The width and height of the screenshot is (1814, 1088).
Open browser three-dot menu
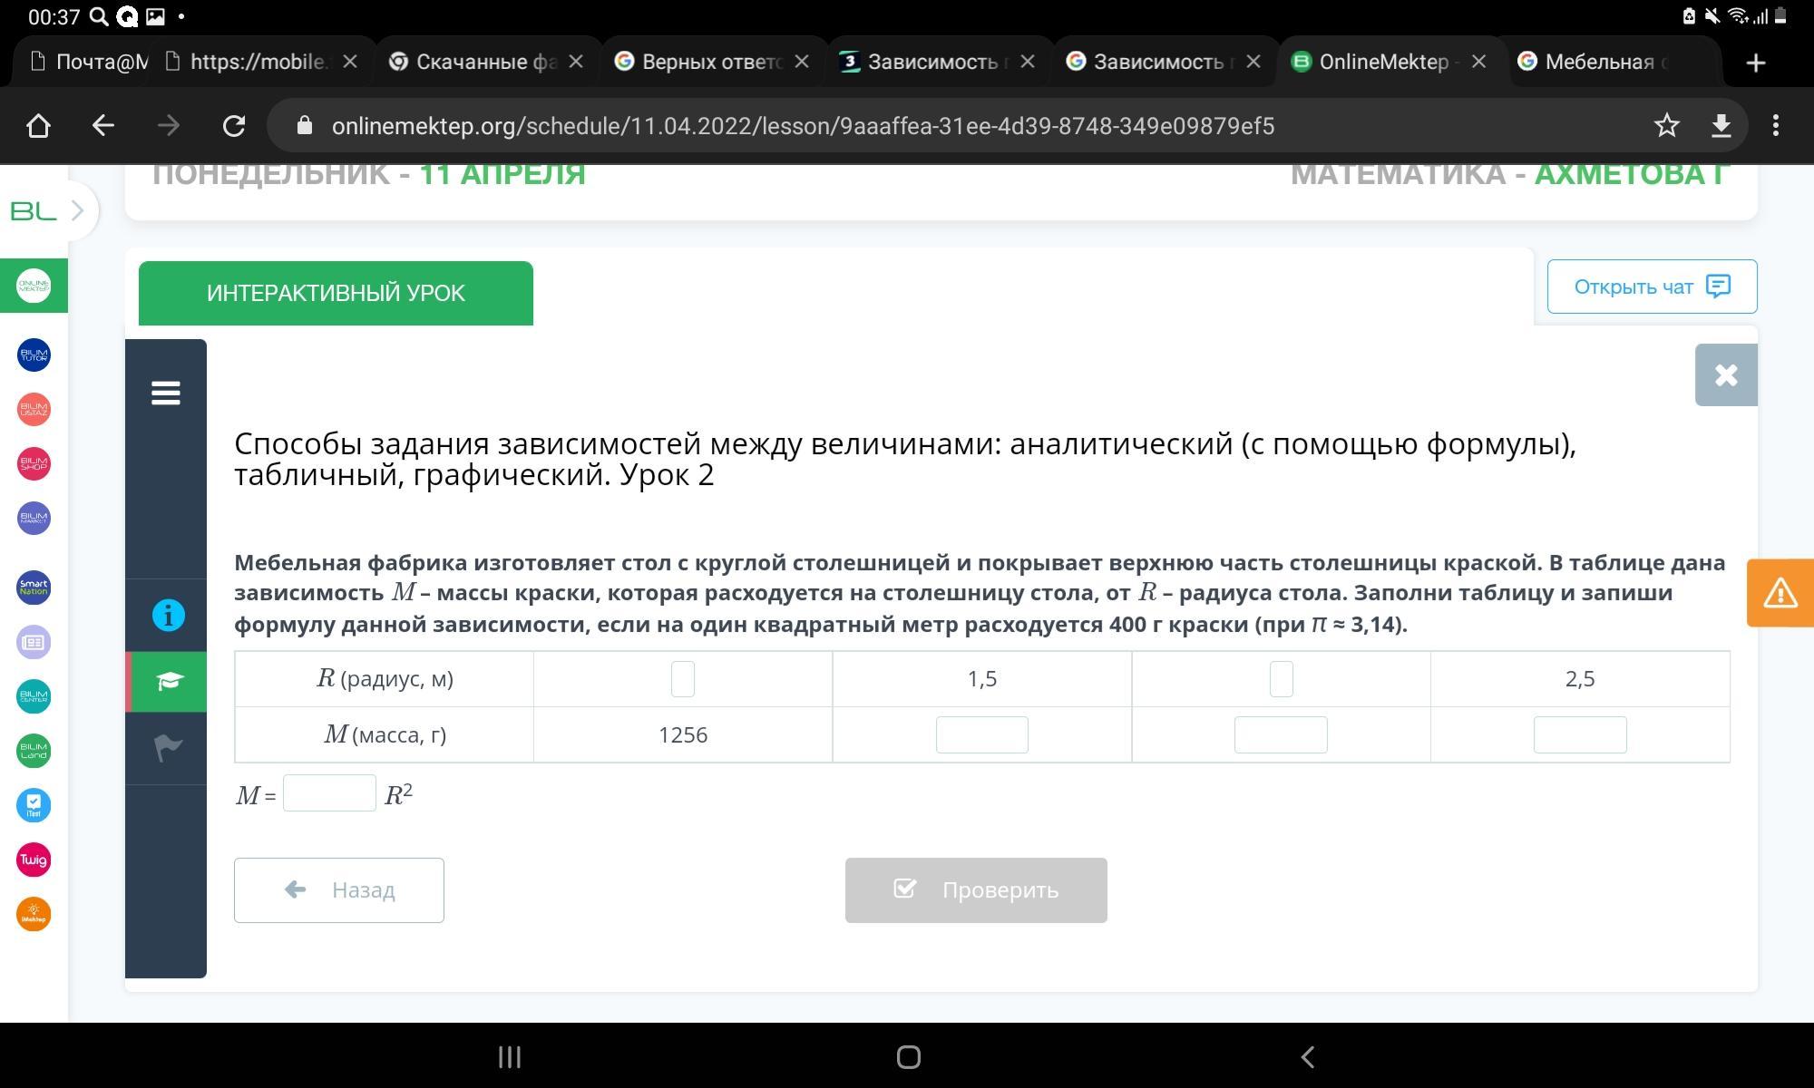click(1775, 125)
